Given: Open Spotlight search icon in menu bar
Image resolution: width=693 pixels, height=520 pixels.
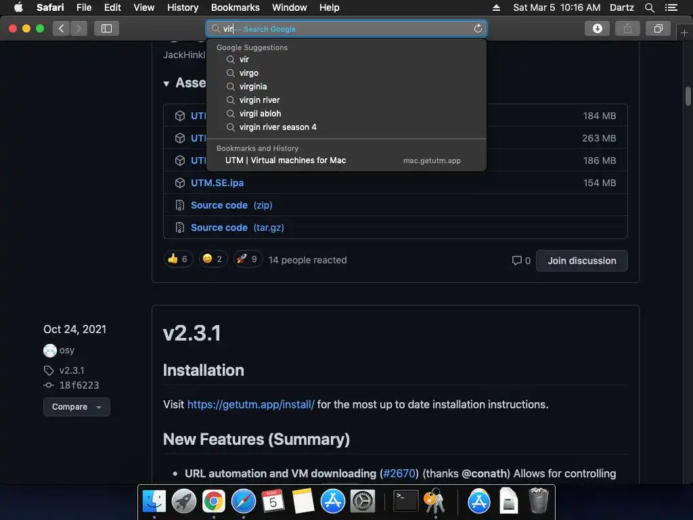Looking at the screenshot, I should [x=649, y=7].
